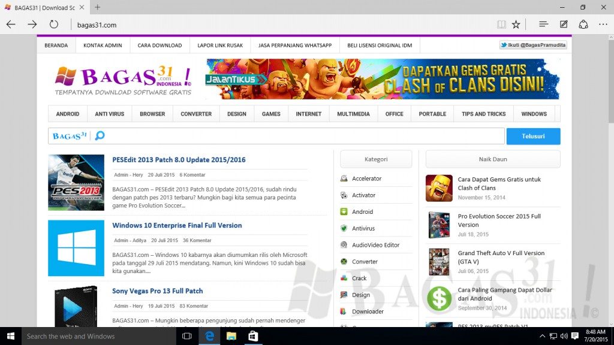Image resolution: width=614 pixels, height=345 pixels.
Task: Open Cara Dapat Gems Gratis link
Action: [x=499, y=183]
